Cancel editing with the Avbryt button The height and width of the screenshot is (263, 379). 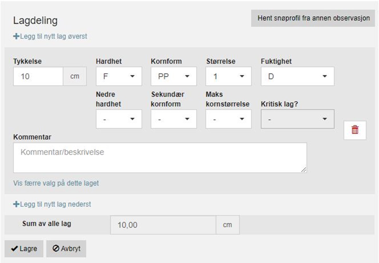coord(66,248)
